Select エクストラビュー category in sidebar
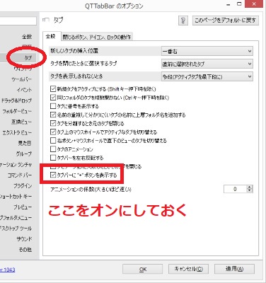The height and width of the screenshot is (283, 266). tap(17, 132)
